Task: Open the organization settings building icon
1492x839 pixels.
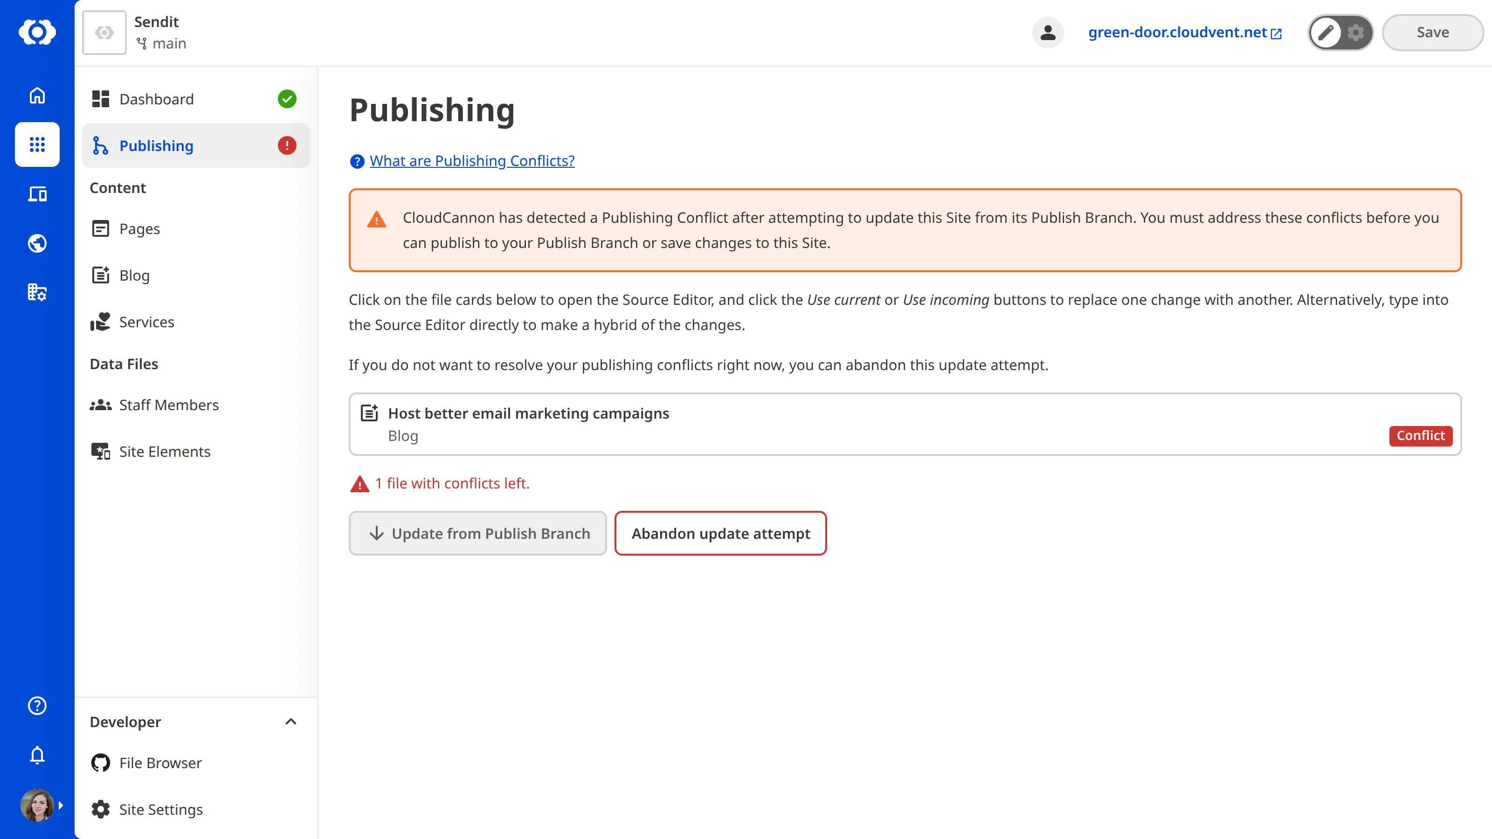Action: pyautogui.click(x=37, y=292)
